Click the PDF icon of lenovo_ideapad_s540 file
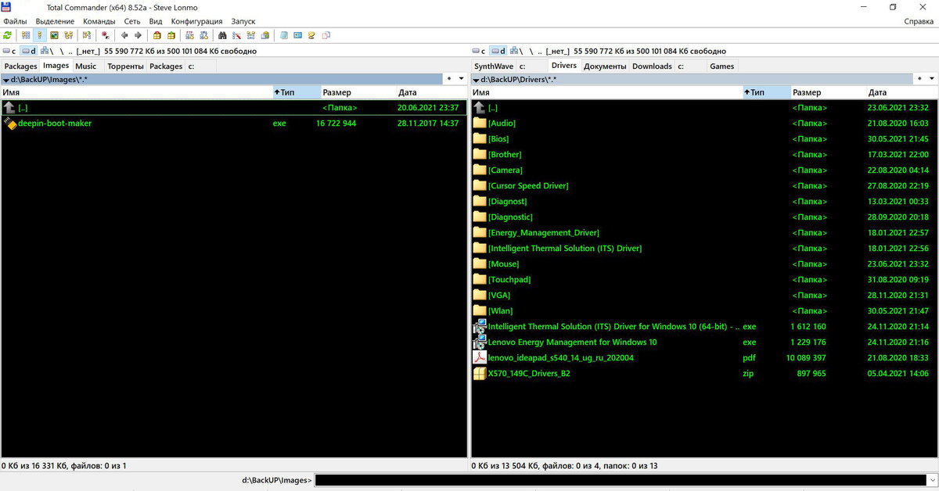 [x=480, y=358]
